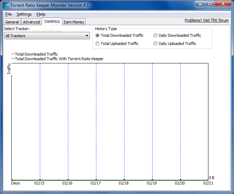Viewport: 234px width, 194px height.
Task: Click the Days axis label
Action: [x=15, y=183]
